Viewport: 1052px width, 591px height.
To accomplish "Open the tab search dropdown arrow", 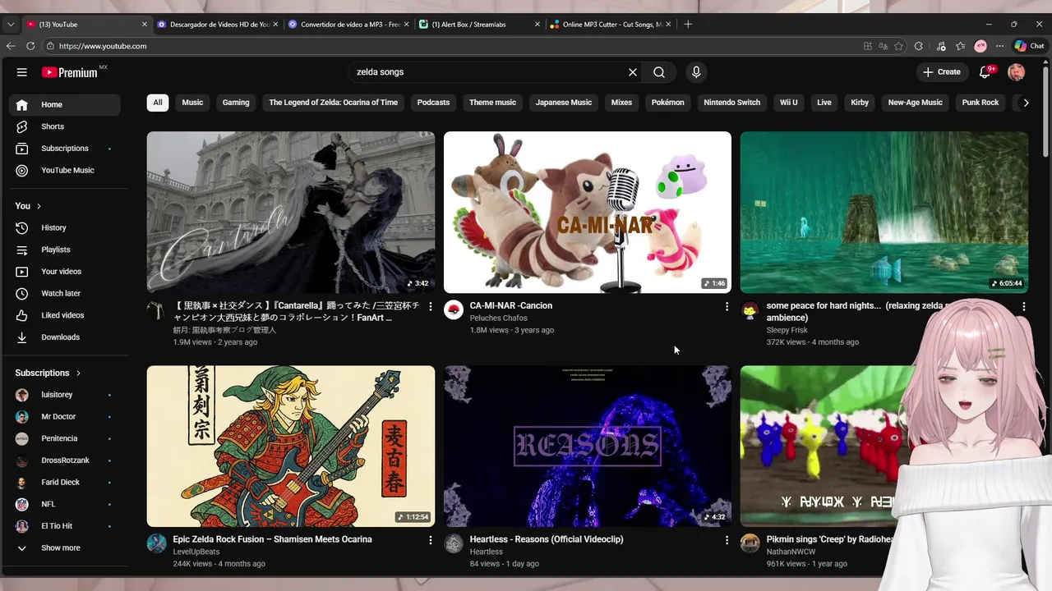I will (x=11, y=25).
